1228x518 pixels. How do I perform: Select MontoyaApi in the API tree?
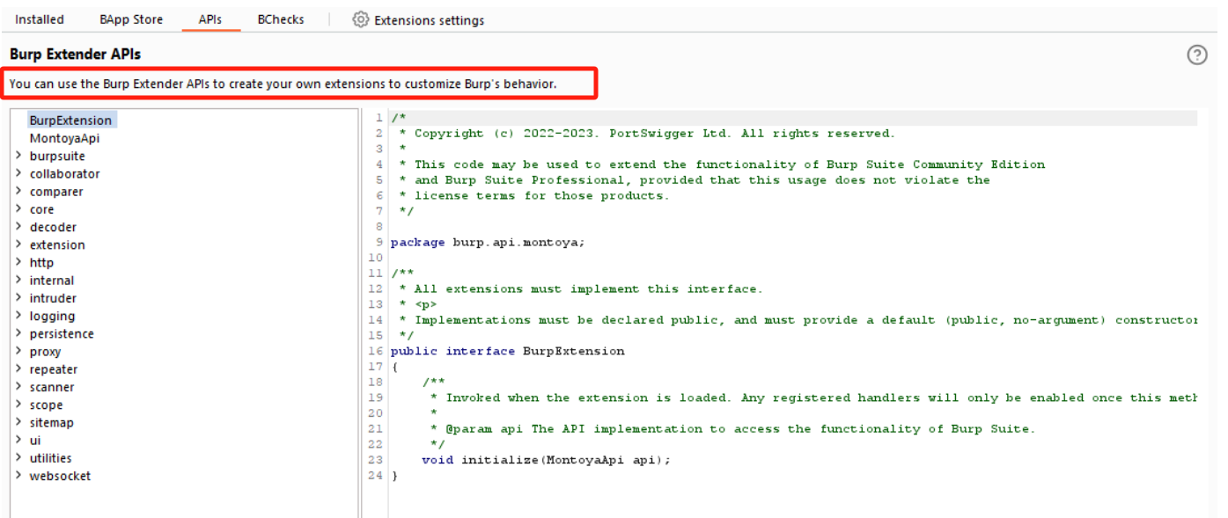click(65, 138)
